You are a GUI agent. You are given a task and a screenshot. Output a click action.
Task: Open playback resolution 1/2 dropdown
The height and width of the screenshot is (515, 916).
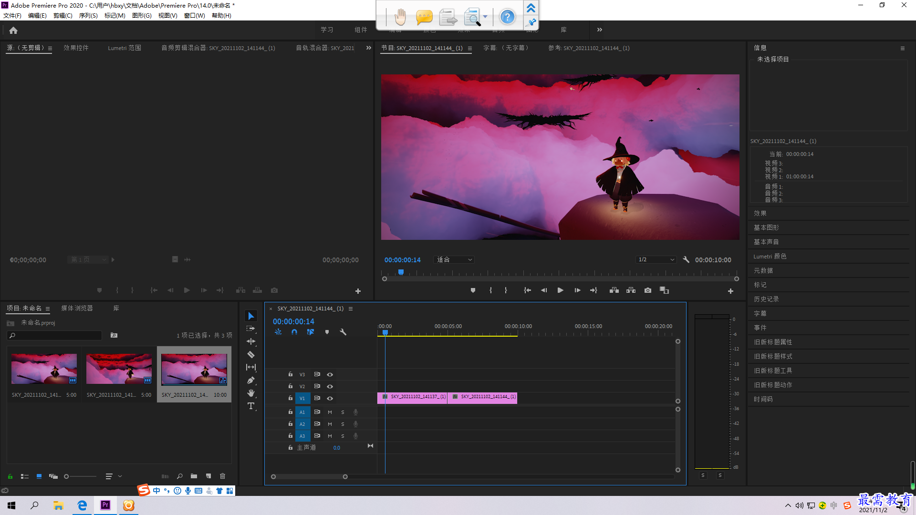tap(656, 260)
